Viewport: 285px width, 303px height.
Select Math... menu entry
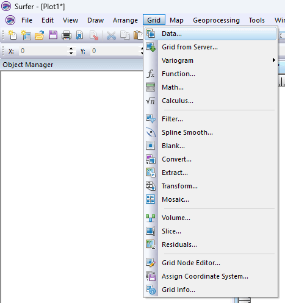pos(211,87)
